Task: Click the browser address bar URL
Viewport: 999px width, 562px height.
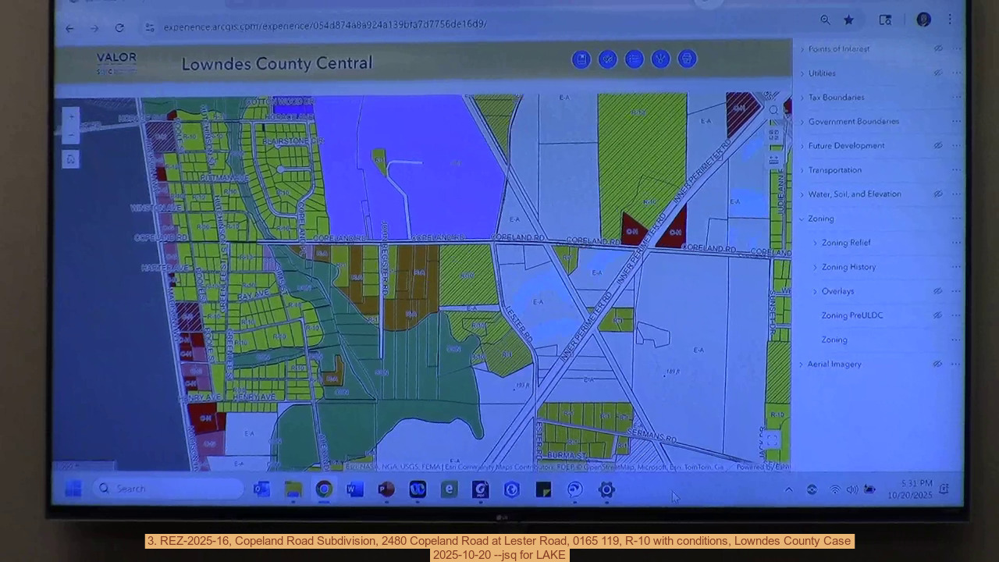Action: [325, 25]
